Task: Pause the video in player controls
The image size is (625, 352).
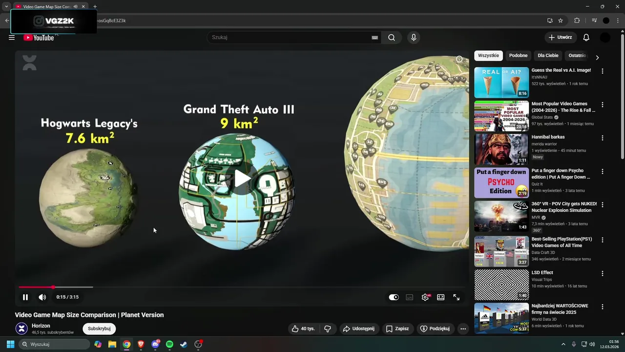Action: click(25, 297)
